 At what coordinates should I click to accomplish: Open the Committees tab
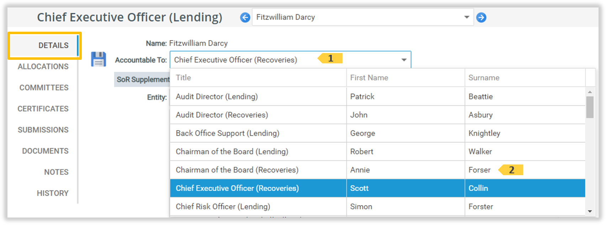(44, 88)
